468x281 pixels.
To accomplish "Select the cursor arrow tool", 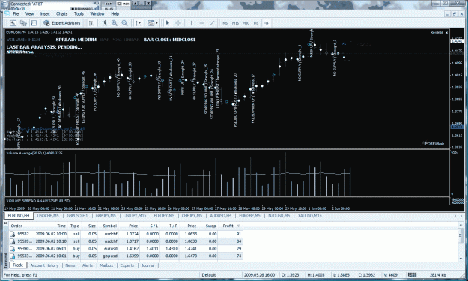I will 168,23.
